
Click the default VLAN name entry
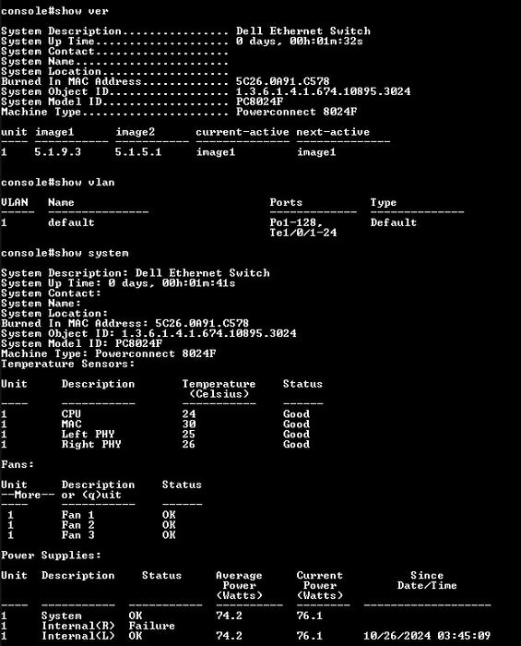[x=71, y=222]
